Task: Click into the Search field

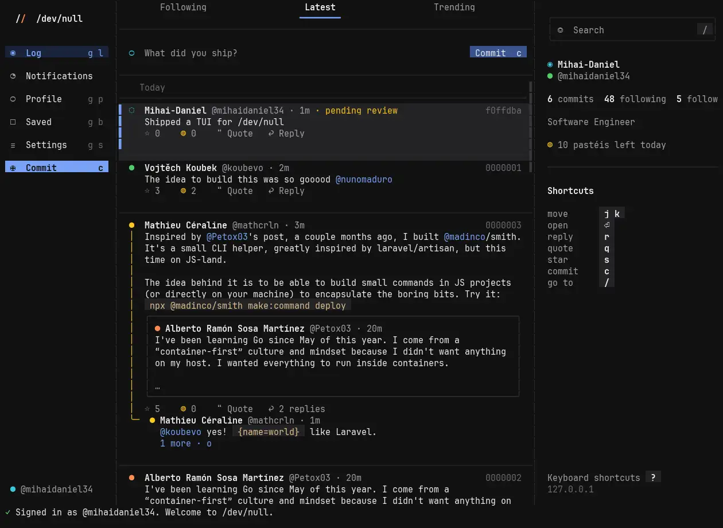Action: tap(631, 30)
